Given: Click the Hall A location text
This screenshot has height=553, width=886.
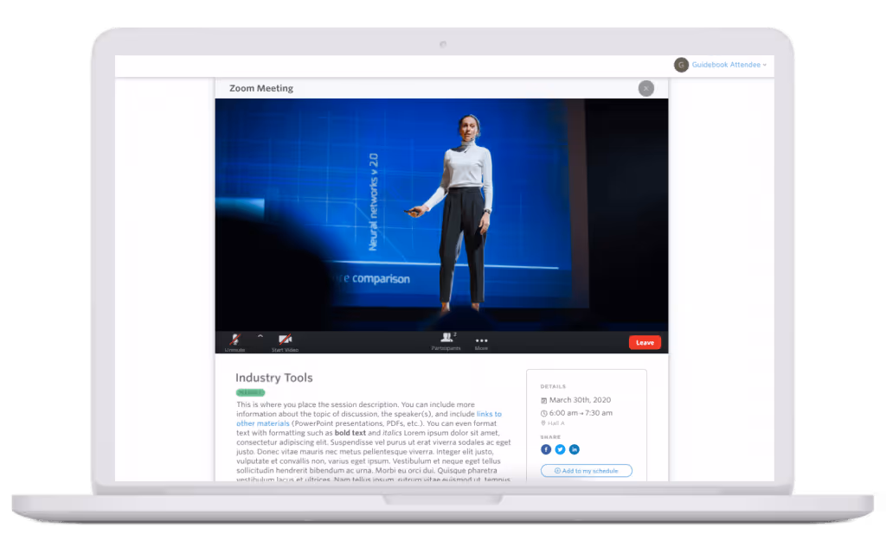Looking at the screenshot, I should (x=556, y=423).
